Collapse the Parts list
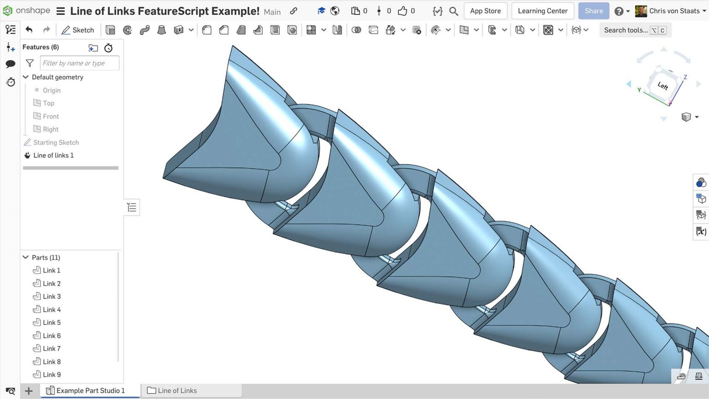 (x=25, y=257)
